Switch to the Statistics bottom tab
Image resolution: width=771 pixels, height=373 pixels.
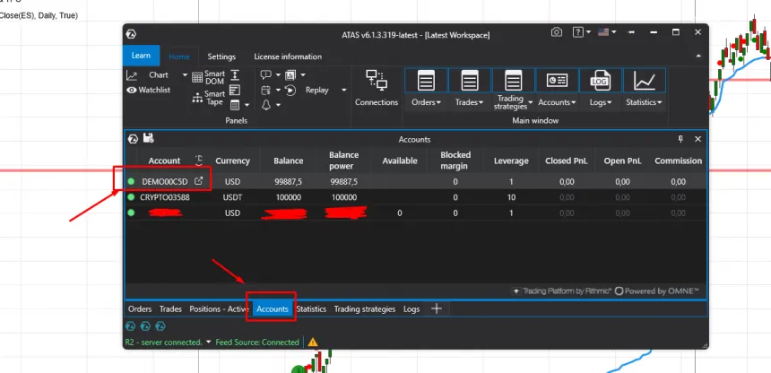[311, 309]
